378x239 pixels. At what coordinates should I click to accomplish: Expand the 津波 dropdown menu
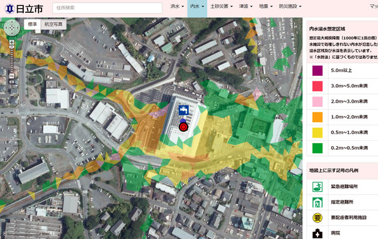245,7
